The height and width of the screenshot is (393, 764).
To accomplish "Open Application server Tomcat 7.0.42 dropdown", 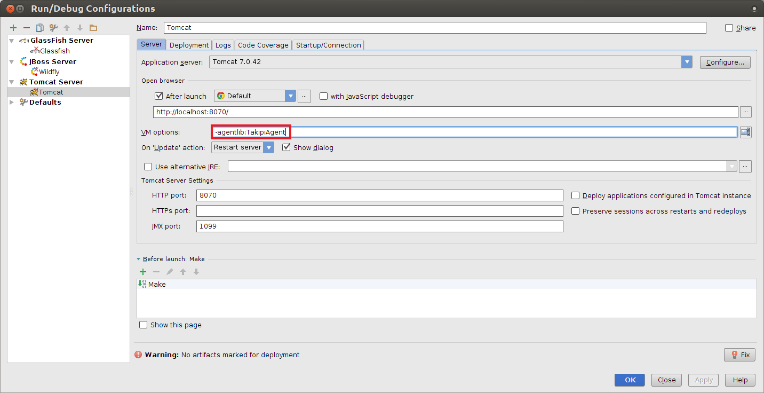I will (x=687, y=62).
